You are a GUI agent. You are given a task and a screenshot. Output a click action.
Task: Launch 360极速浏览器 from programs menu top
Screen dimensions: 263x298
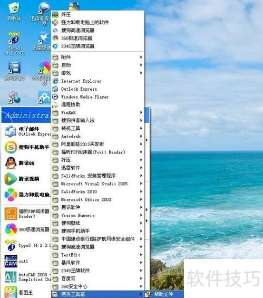pyautogui.click(x=98, y=38)
